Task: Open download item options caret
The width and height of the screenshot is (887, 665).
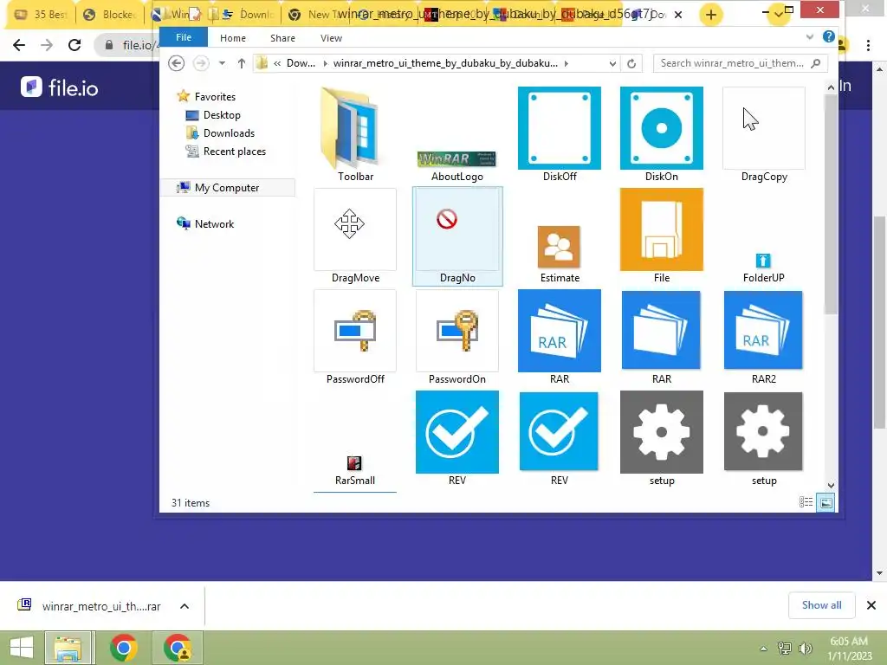Action: [x=185, y=606]
